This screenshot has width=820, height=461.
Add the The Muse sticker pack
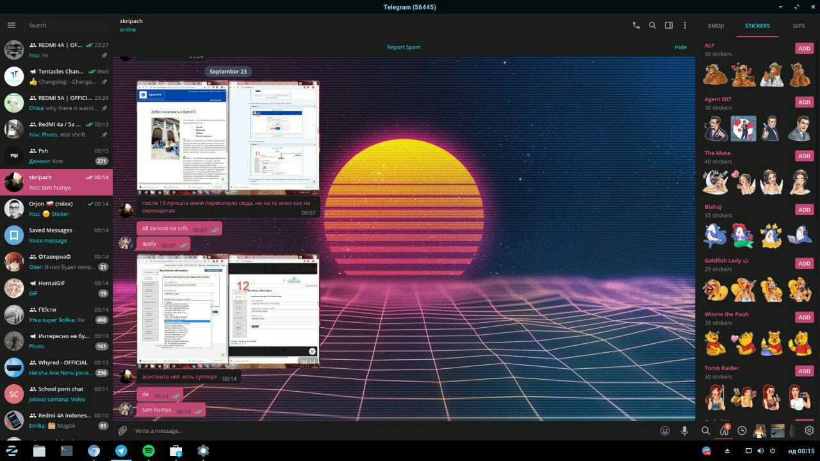click(804, 156)
